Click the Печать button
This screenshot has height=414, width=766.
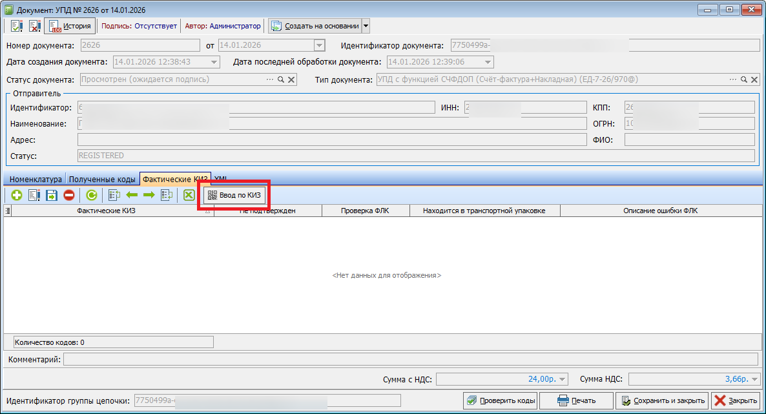[576, 401]
